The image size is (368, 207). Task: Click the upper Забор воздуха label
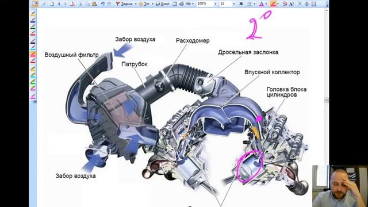[x=135, y=39]
